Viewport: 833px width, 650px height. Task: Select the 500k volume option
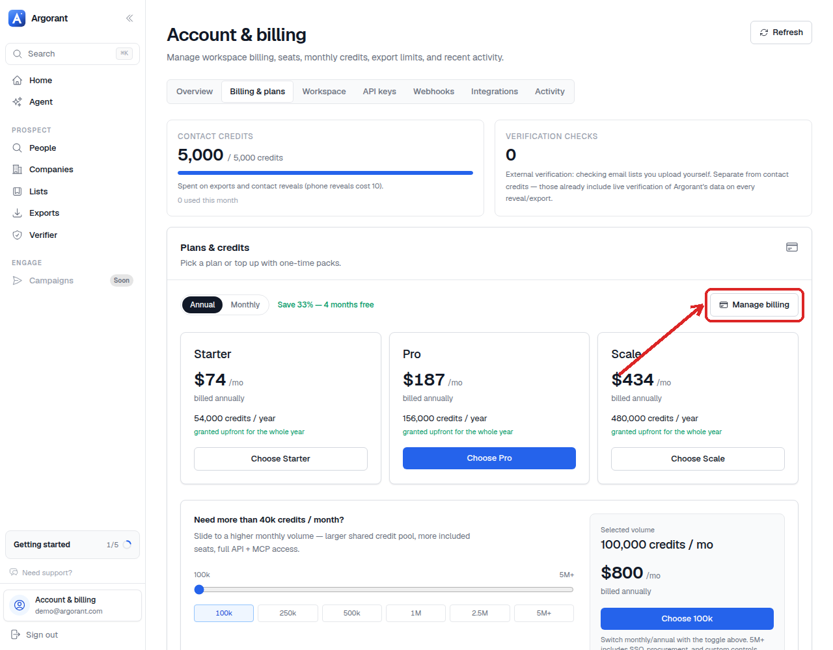click(x=352, y=613)
